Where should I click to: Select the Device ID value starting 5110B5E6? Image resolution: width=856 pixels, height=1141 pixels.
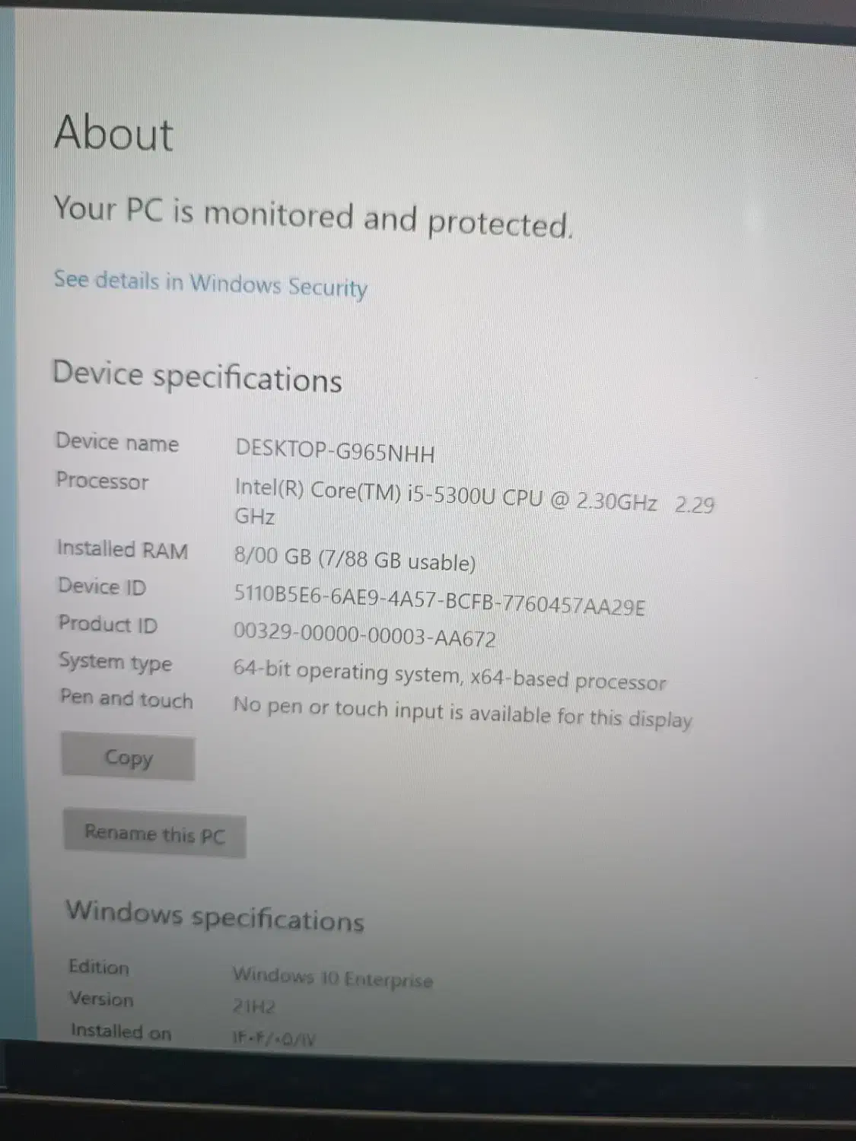tap(439, 599)
